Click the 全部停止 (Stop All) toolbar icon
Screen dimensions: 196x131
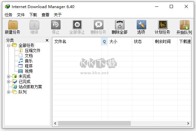point(77,25)
